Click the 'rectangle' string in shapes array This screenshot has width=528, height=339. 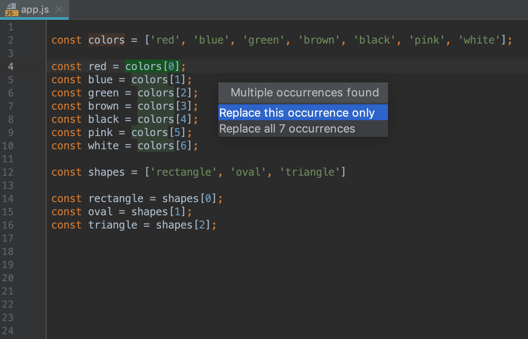[184, 172]
